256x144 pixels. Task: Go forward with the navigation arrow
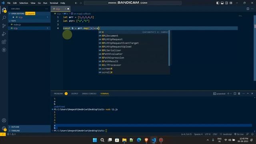(81, 3)
